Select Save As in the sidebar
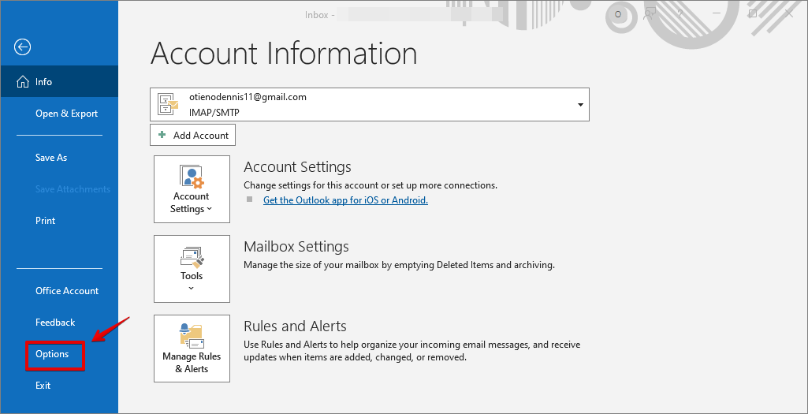This screenshot has height=414, width=808. (x=51, y=158)
